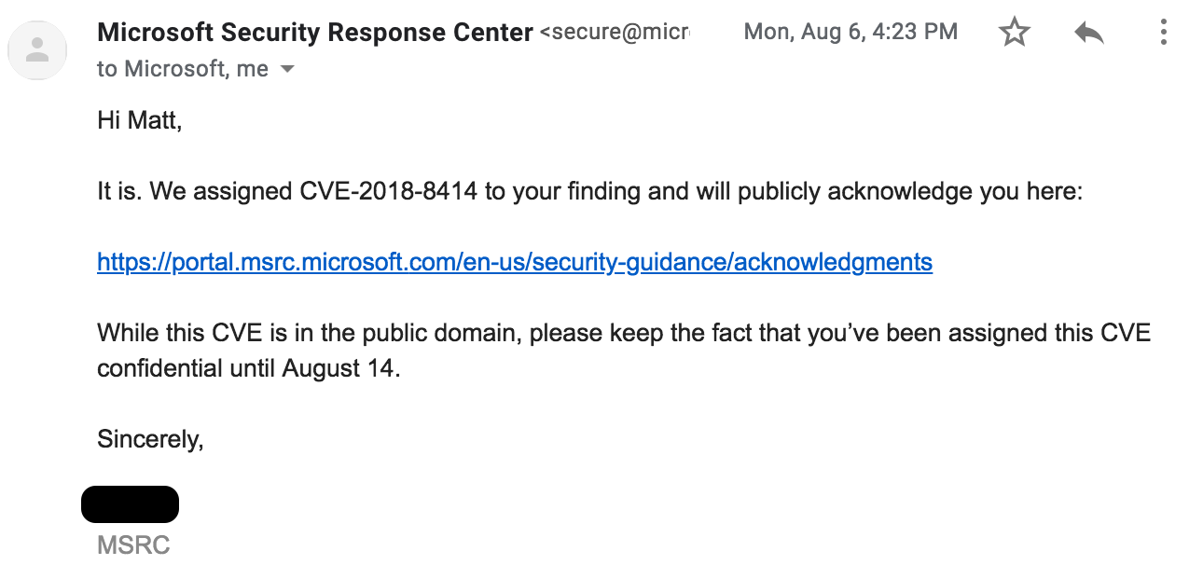The height and width of the screenshot is (565, 1203).
Task: Click the gray MSRC signature text
Action: click(133, 545)
